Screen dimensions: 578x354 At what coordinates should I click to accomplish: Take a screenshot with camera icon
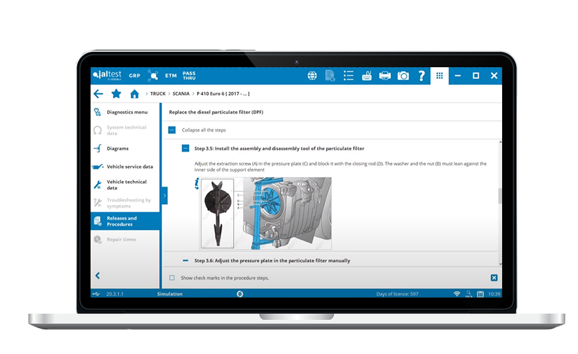tap(403, 76)
